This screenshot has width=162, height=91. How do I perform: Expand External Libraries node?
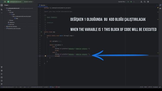click(x=5, y=27)
